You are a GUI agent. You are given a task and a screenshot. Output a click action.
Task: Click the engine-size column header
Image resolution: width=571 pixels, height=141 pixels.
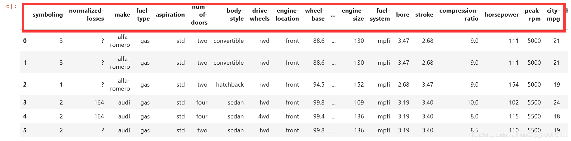[x=353, y=15]
